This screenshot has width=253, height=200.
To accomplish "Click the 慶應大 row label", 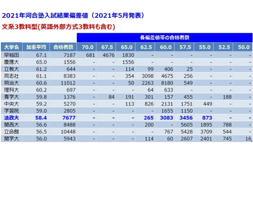I will pyautogui.click(x=11, y=62).
